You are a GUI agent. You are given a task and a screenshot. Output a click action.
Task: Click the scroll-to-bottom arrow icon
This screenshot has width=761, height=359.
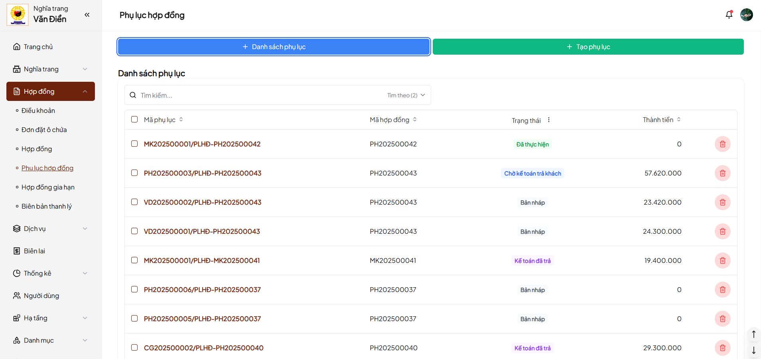tap(753, 350)
